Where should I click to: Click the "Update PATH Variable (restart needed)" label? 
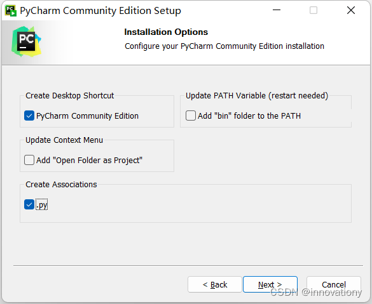tap(257, 96)
